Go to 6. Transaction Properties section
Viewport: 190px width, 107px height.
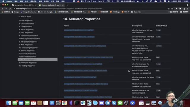click(x=28, y=36)
